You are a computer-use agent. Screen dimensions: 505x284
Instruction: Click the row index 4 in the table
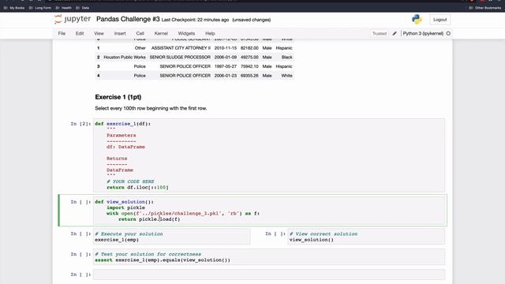coord(98,76)
